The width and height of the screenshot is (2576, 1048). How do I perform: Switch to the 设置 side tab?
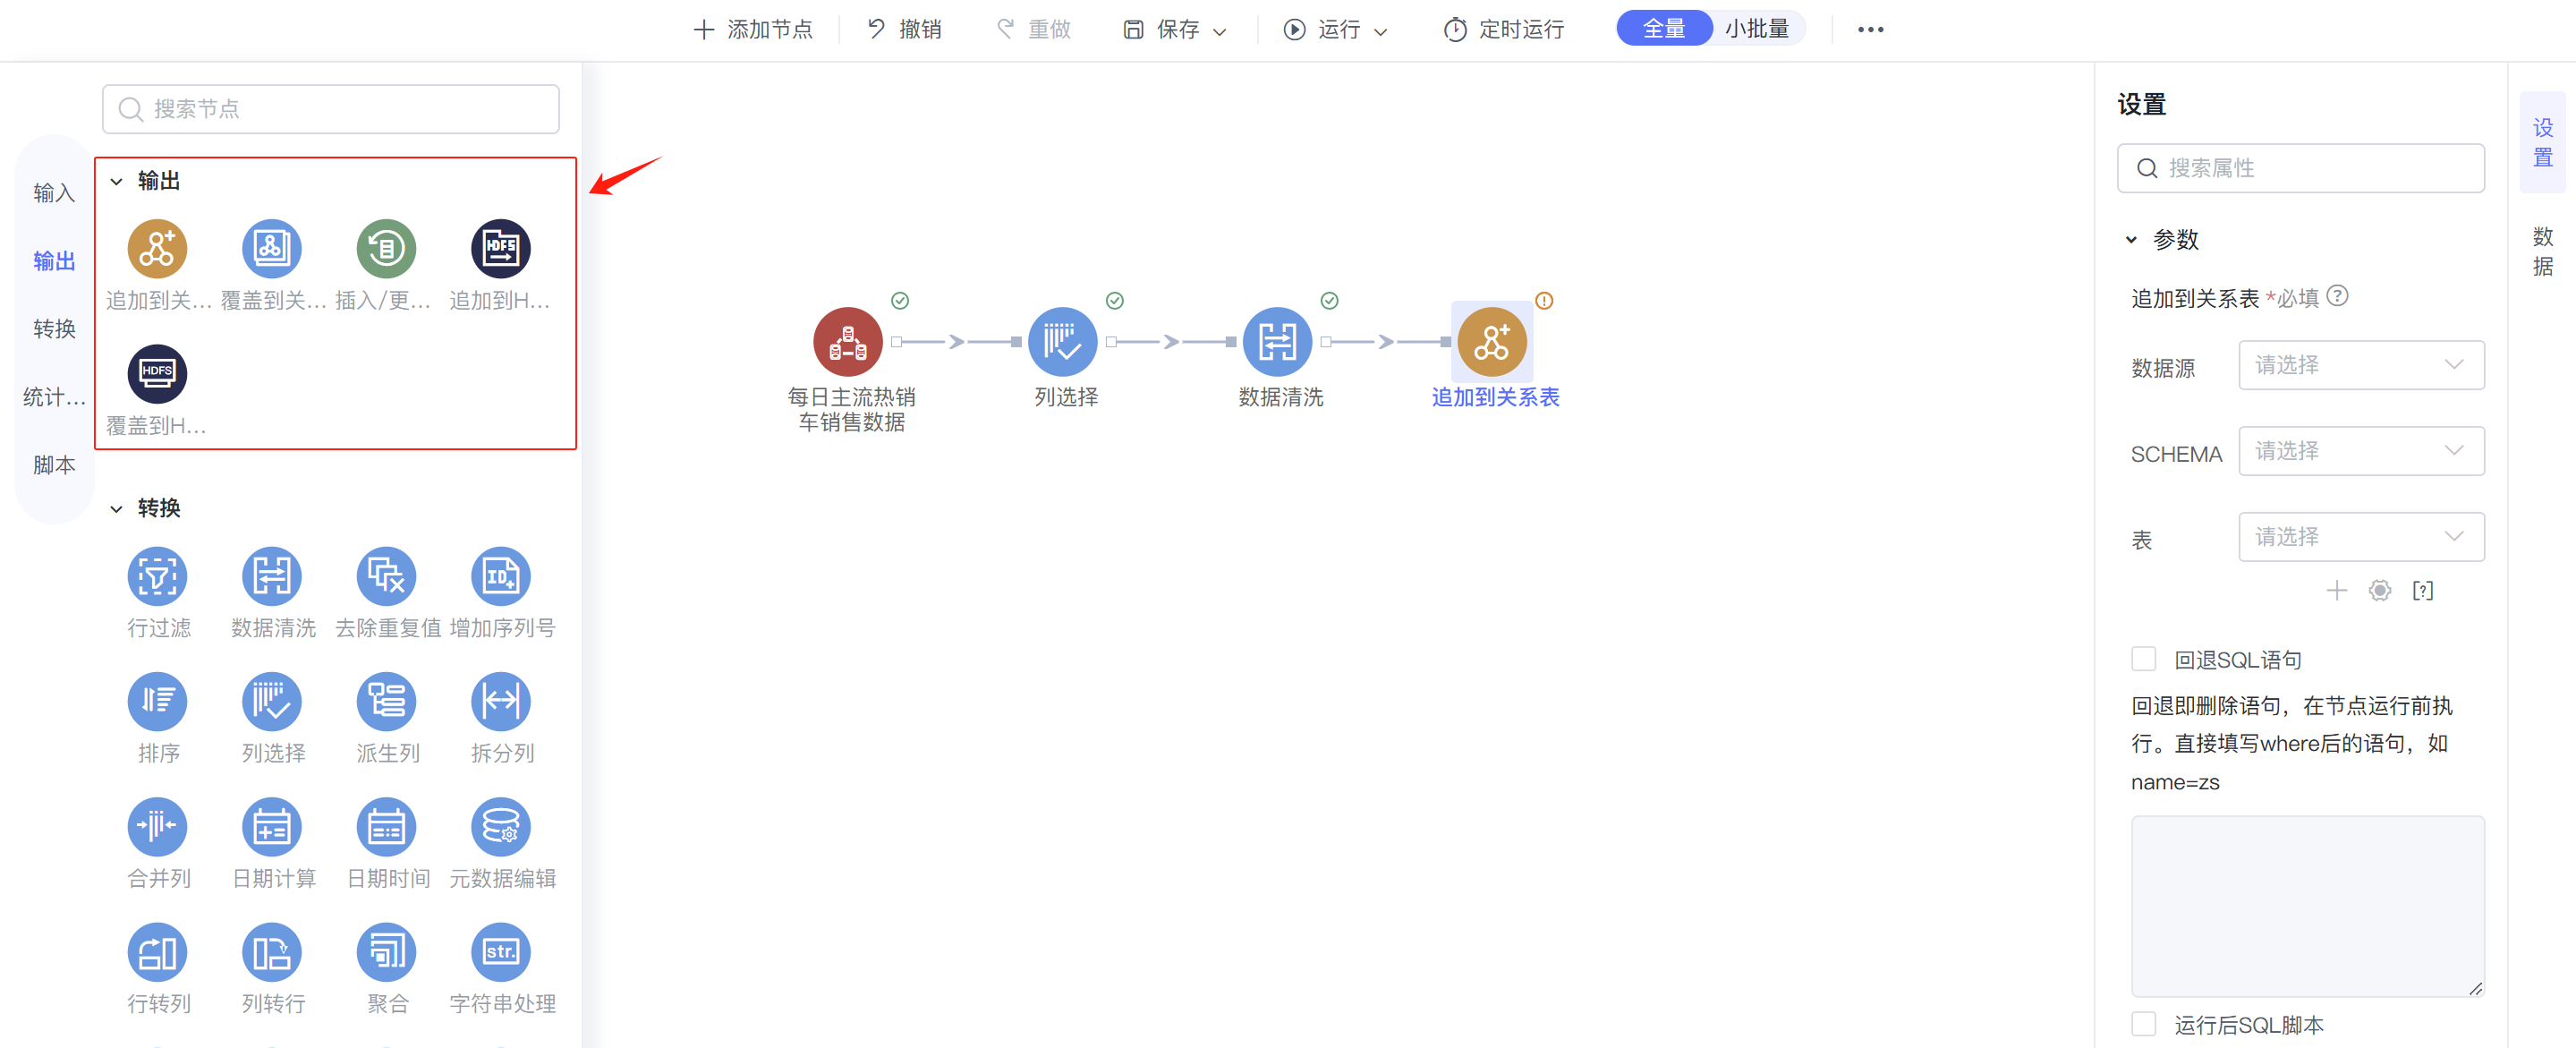(x=2542, y=142)
